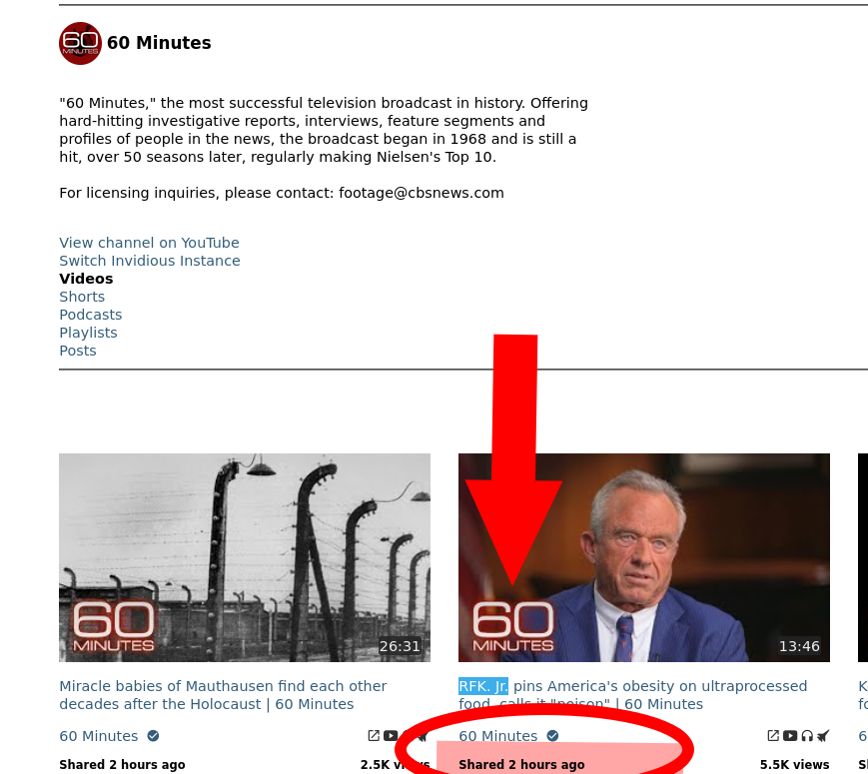Select the Videos tab
This screenshot has width=868, height=774.
(86, 279)
